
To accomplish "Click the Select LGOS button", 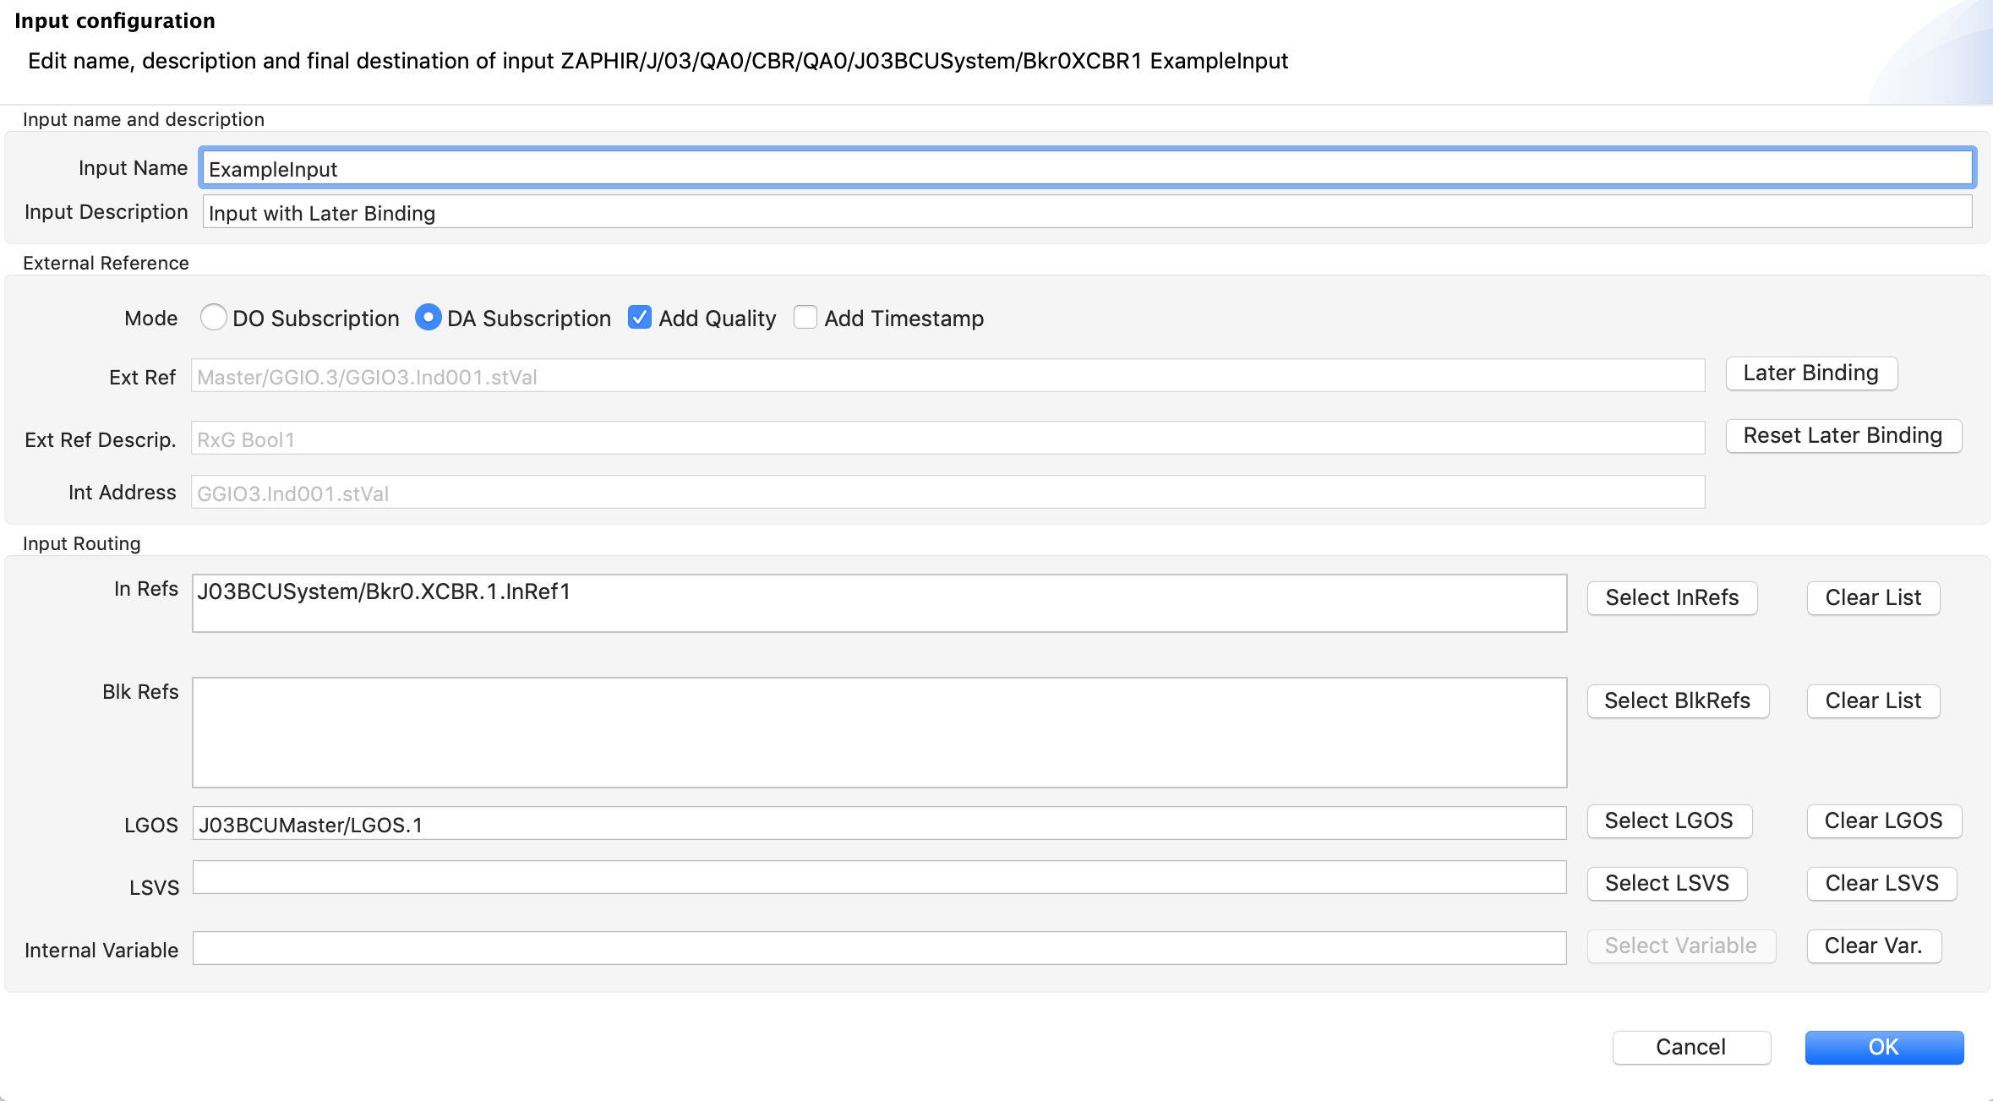I will [1668, 821].
